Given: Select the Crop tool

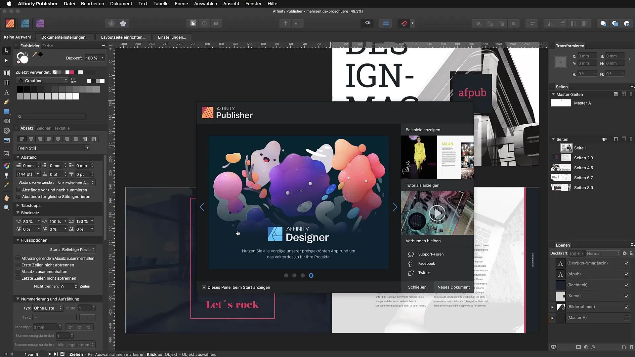Looking at the screenshot, I should pyautogui.click(x=7, y=153).
